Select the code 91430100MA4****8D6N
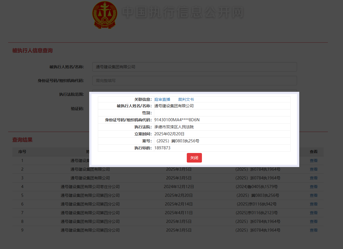343x249 pixels. tap(177, 120)
